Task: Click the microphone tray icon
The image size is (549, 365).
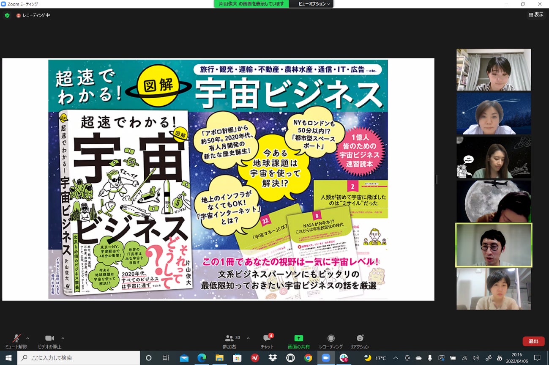Action: 430,358
